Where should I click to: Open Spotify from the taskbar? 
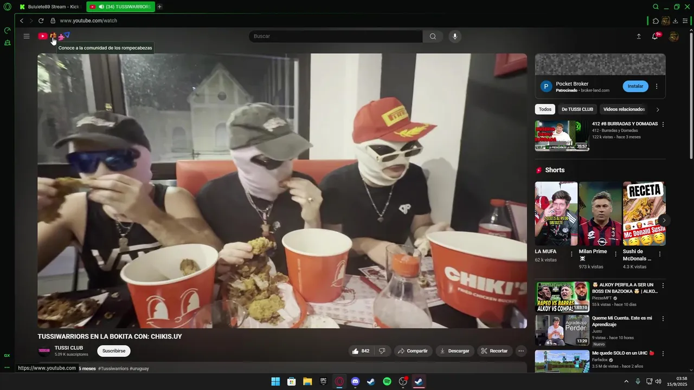(x=387, y=381)
